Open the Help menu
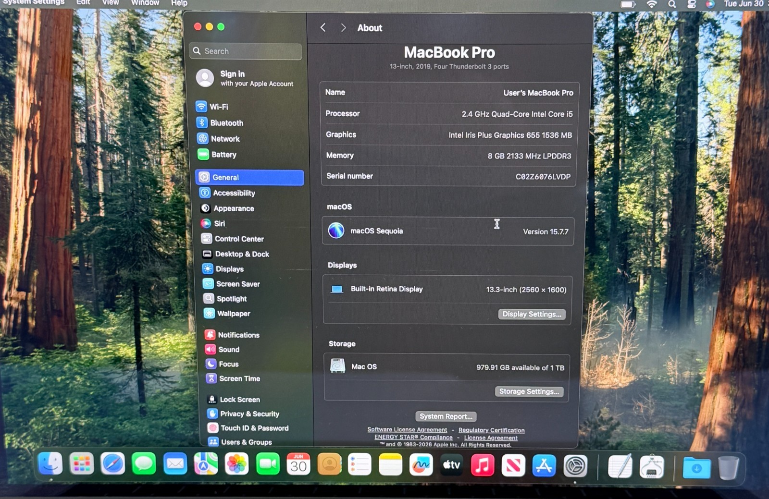 [x=179, y=3]
